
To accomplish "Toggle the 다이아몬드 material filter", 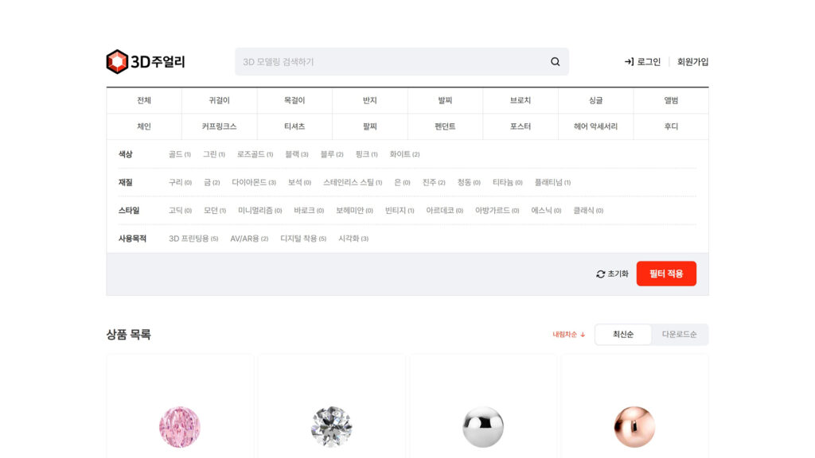I will tap(253, 182).
